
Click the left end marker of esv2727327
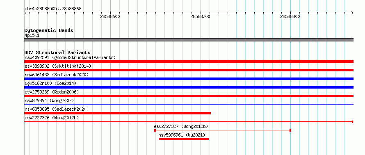155,130
